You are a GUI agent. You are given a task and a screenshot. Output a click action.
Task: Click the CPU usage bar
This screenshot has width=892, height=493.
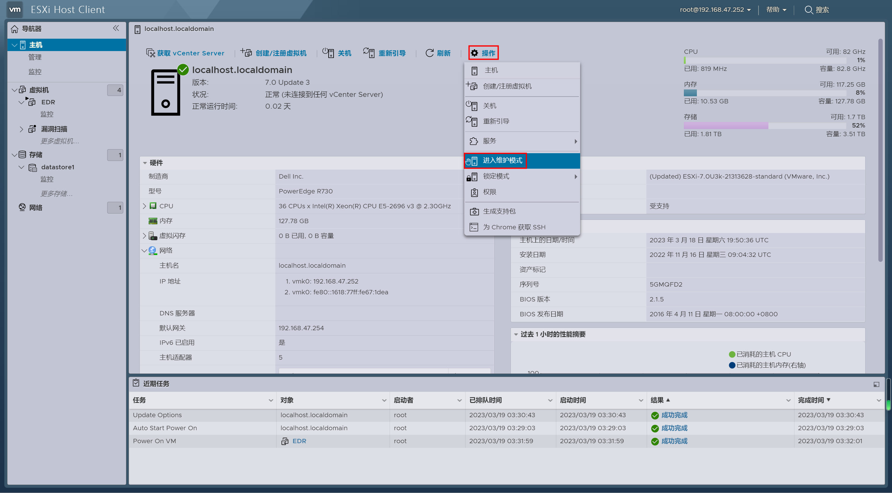(765, 60)
